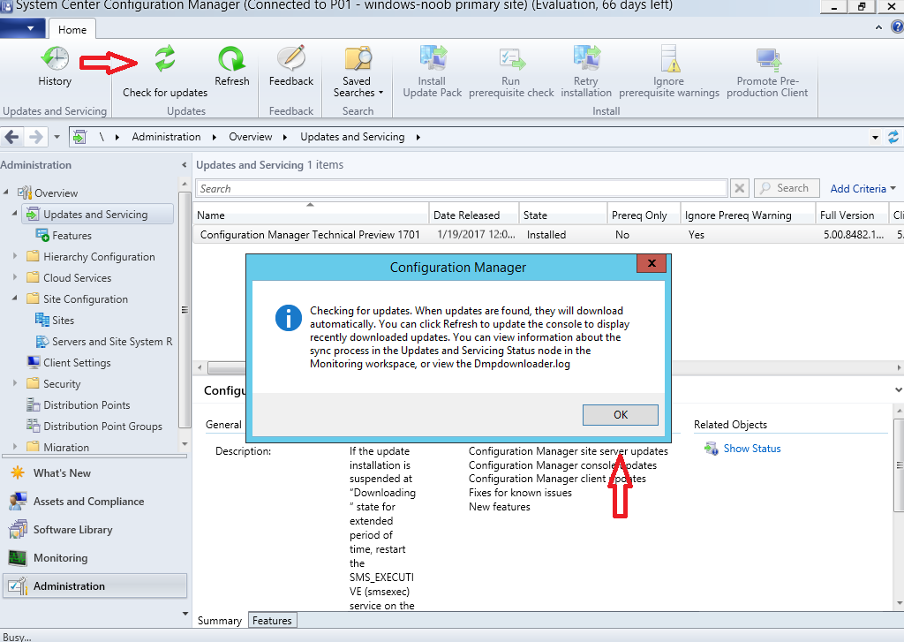The width and height of the screenshot is (904, 642).
Task: Select Servers and Site System Roles
Action: click(104, 342)
